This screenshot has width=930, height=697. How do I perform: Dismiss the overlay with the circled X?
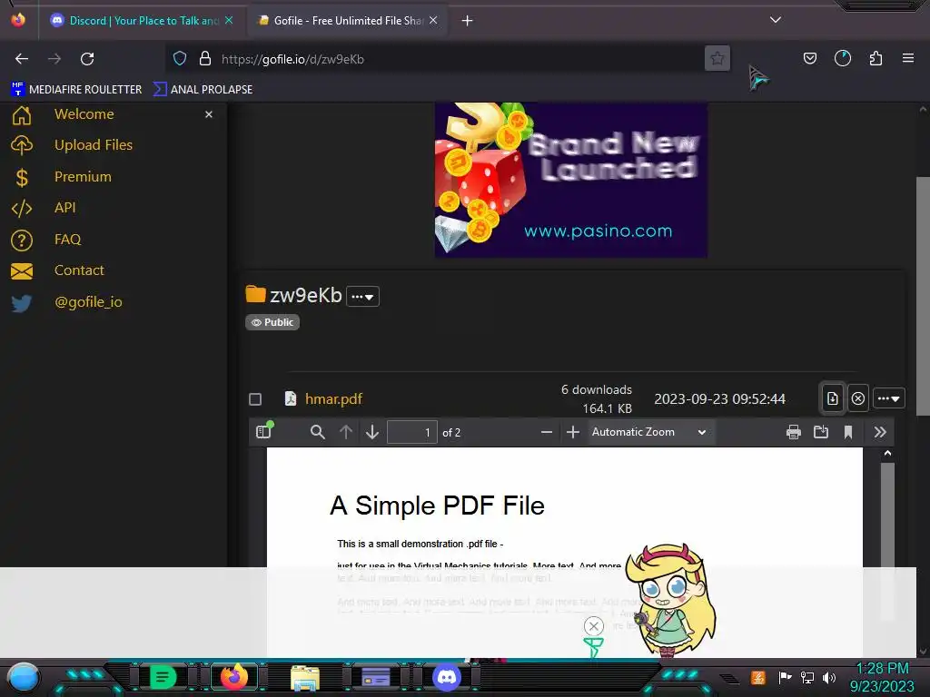click(x=594, y=626)
